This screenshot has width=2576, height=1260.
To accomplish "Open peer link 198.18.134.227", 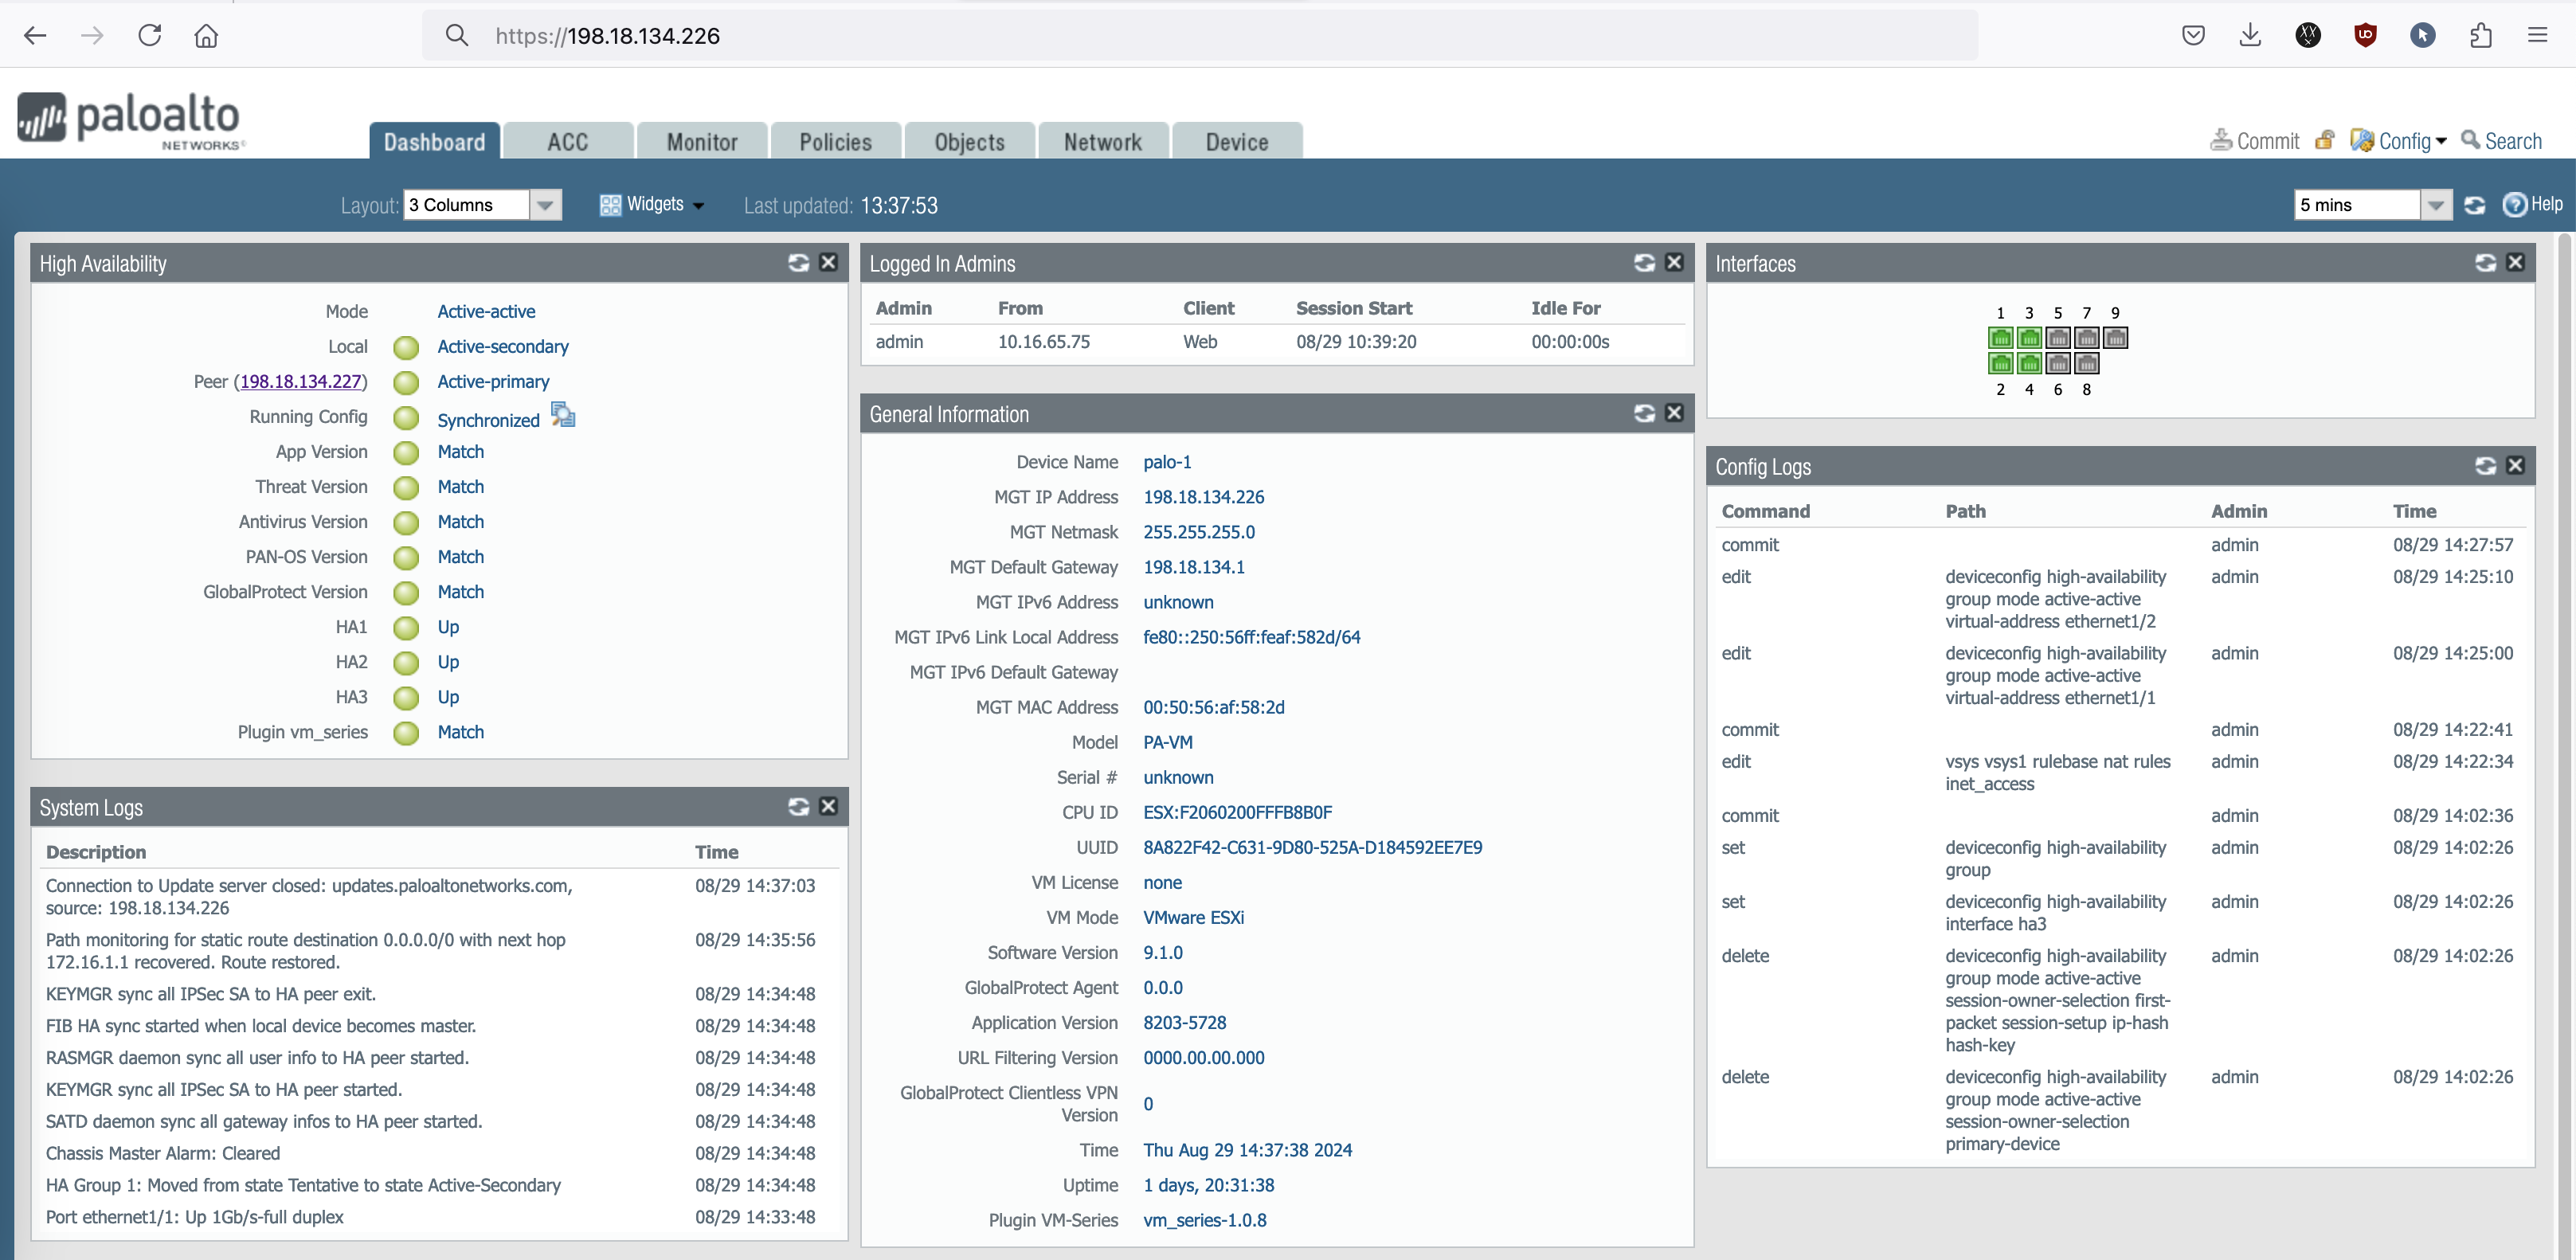I will (x=300, y=382).
